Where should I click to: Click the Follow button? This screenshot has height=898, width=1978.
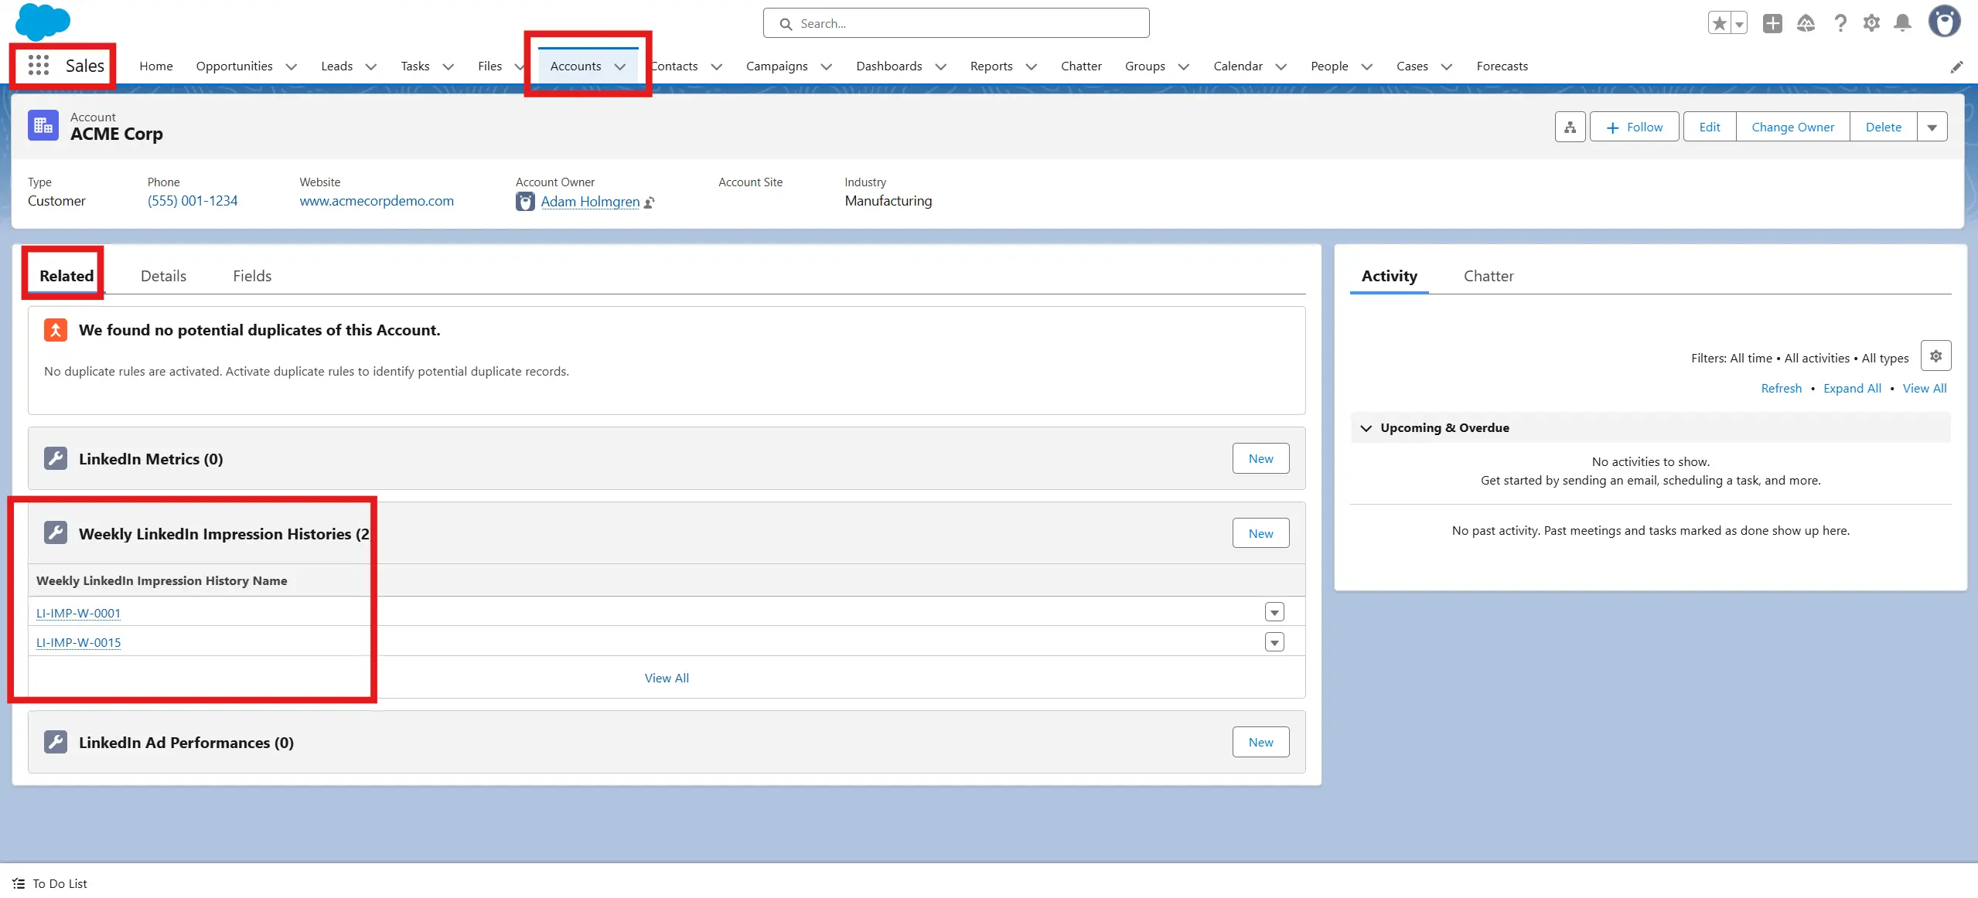click(1634, 128)
